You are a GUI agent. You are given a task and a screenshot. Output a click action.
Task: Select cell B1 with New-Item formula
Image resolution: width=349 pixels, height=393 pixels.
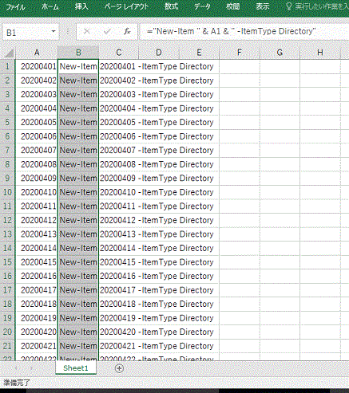(78, 66)
